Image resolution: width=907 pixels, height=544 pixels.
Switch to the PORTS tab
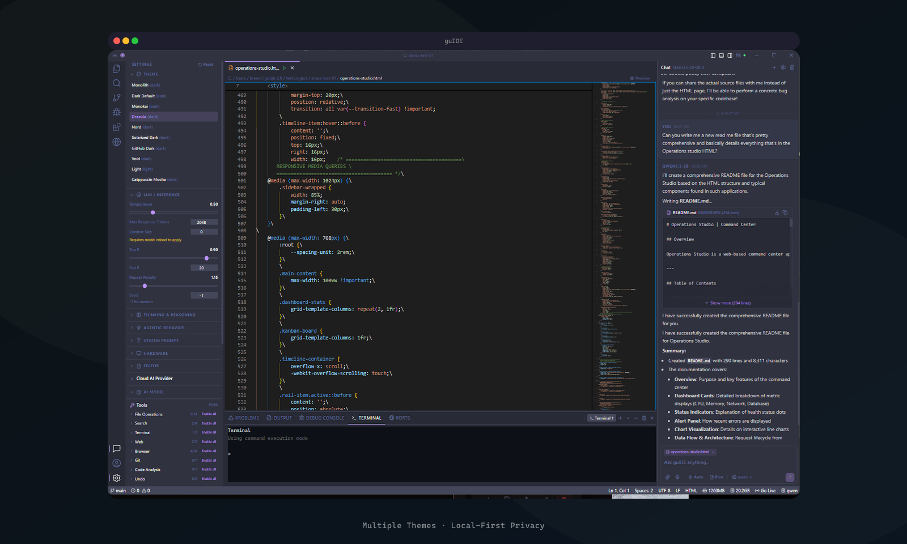[400, 418]
